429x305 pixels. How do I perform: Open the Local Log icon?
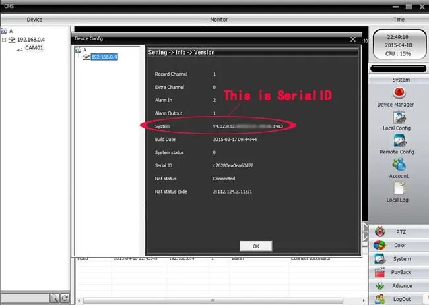pyautogui.click(x=399, y=188)
